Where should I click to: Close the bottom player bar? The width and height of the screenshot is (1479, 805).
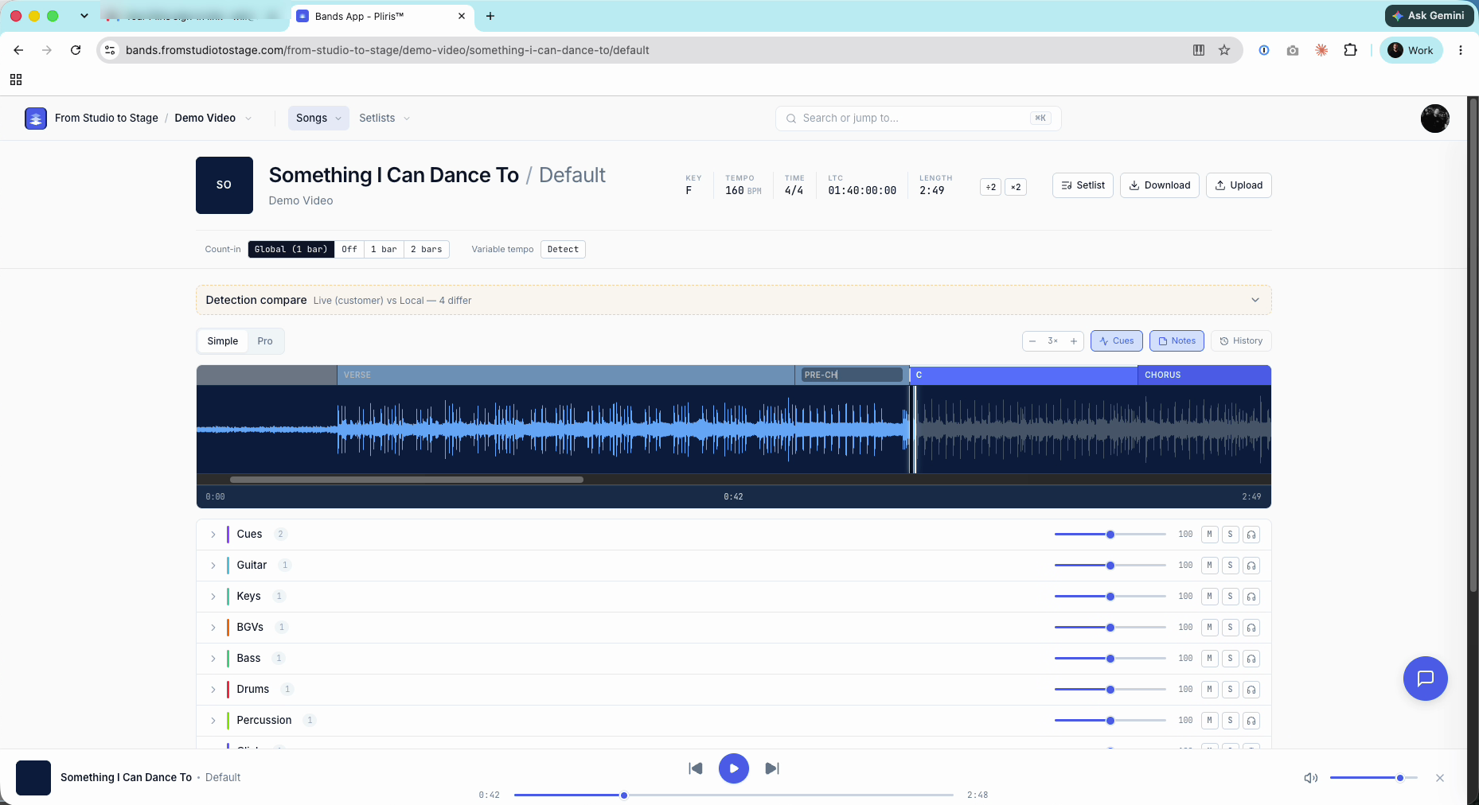coord(1440,778)
